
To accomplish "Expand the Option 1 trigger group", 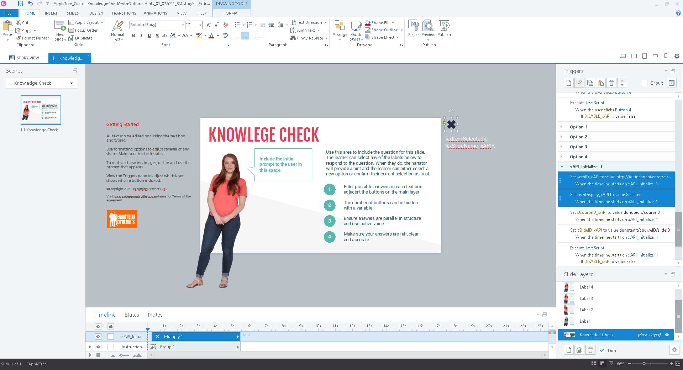I will (562, 127).
